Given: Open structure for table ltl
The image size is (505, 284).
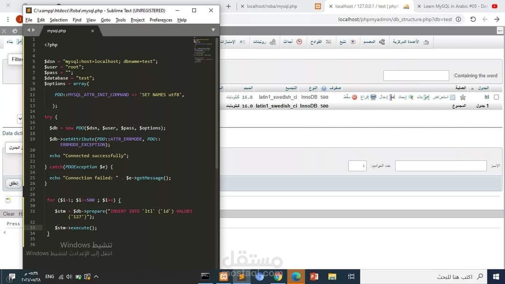Looking at the screenshot, I should (423, 97).
